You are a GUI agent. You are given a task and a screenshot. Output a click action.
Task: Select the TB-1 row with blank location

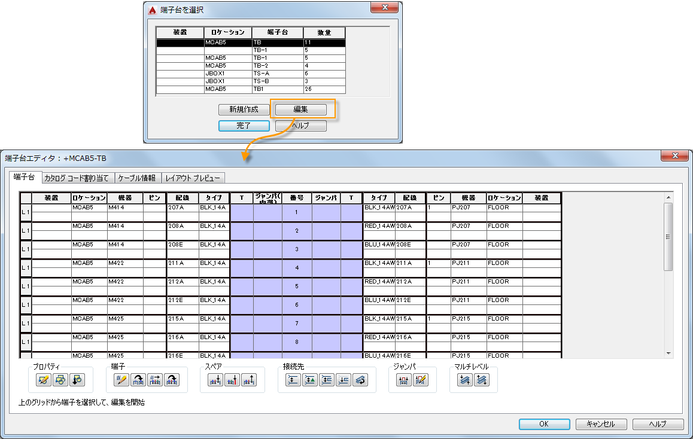coord(251,50)
